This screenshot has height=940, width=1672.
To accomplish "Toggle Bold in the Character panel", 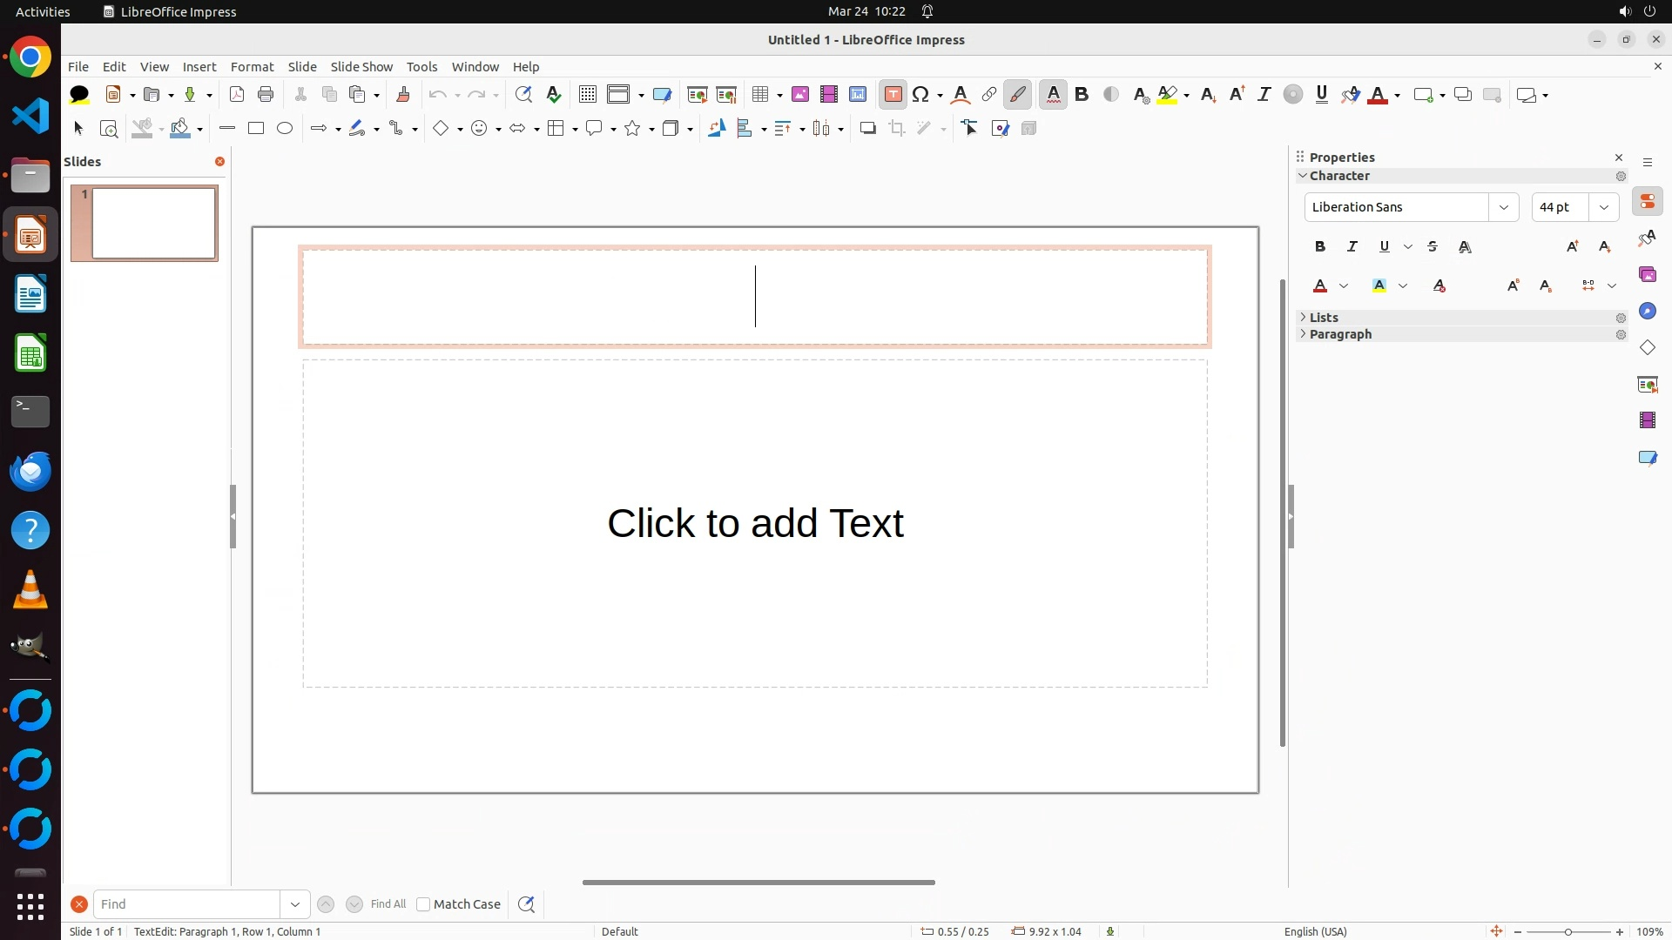I will point(1320,247).
